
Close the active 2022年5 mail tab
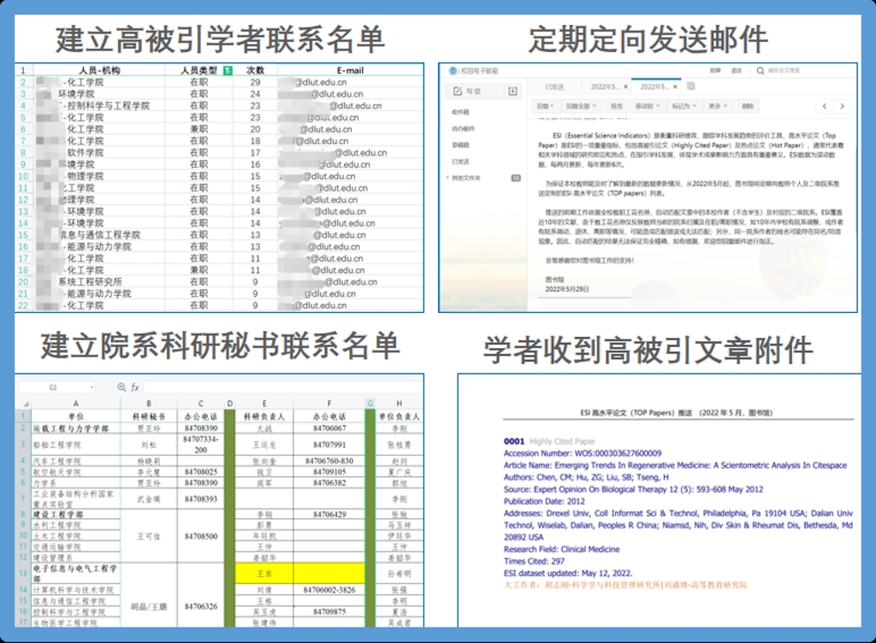click(x=676, y=87)
